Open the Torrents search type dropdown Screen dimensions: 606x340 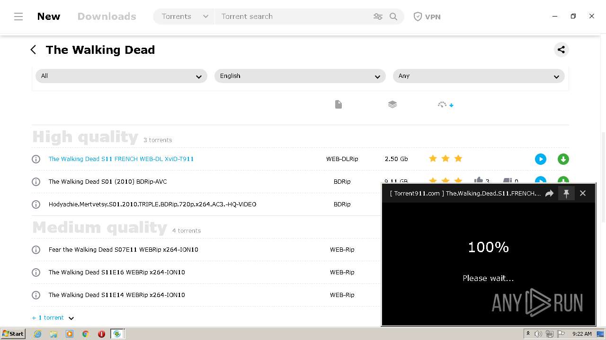[184, 17]
